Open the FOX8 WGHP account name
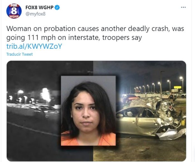The image size is (195, 162). click(40, 7)
